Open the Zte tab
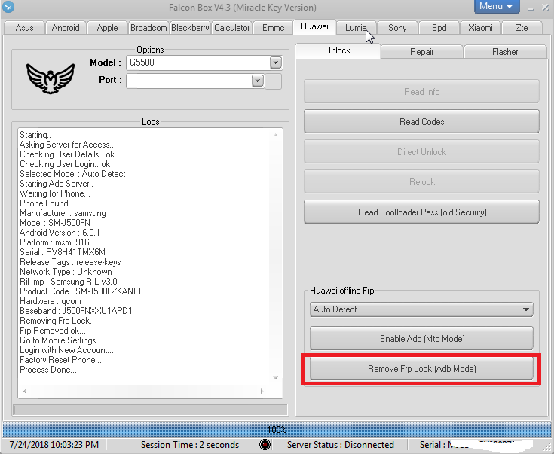The width and height of the screenshot is (554, 454). click(522, 28)
